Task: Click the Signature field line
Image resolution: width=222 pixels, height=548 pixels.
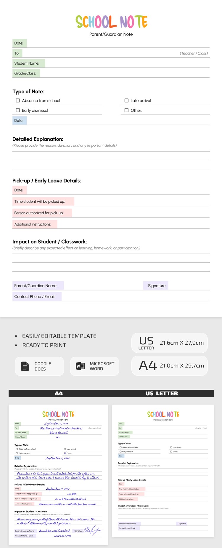Action: 189,286
